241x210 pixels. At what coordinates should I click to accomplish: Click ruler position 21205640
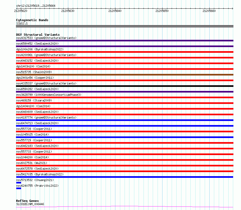click(x=115, y=11)
